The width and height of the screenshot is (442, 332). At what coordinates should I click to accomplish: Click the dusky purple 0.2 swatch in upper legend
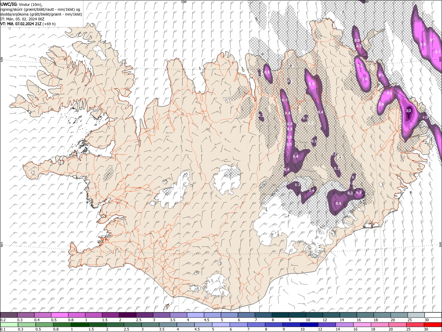pos(9,315)
